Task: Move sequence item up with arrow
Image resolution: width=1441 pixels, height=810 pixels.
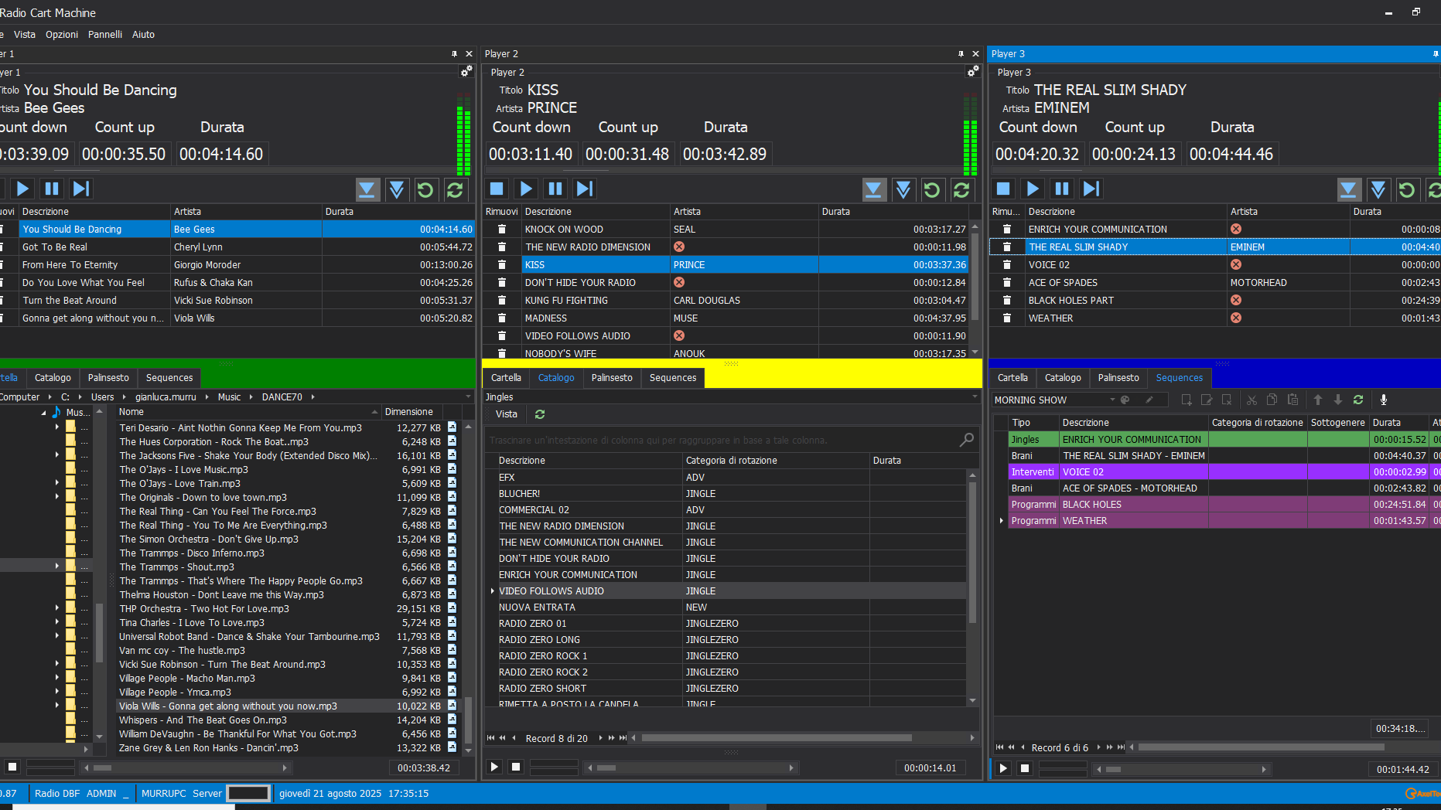Action: click(x=1318, y=400)
